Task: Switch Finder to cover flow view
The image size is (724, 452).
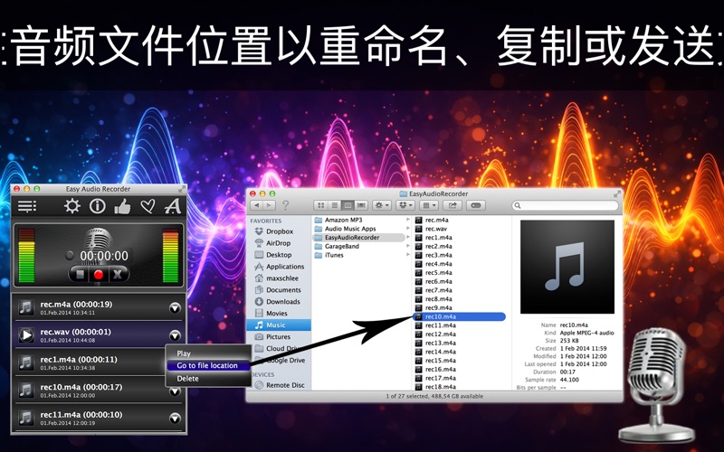Action: 361,205
